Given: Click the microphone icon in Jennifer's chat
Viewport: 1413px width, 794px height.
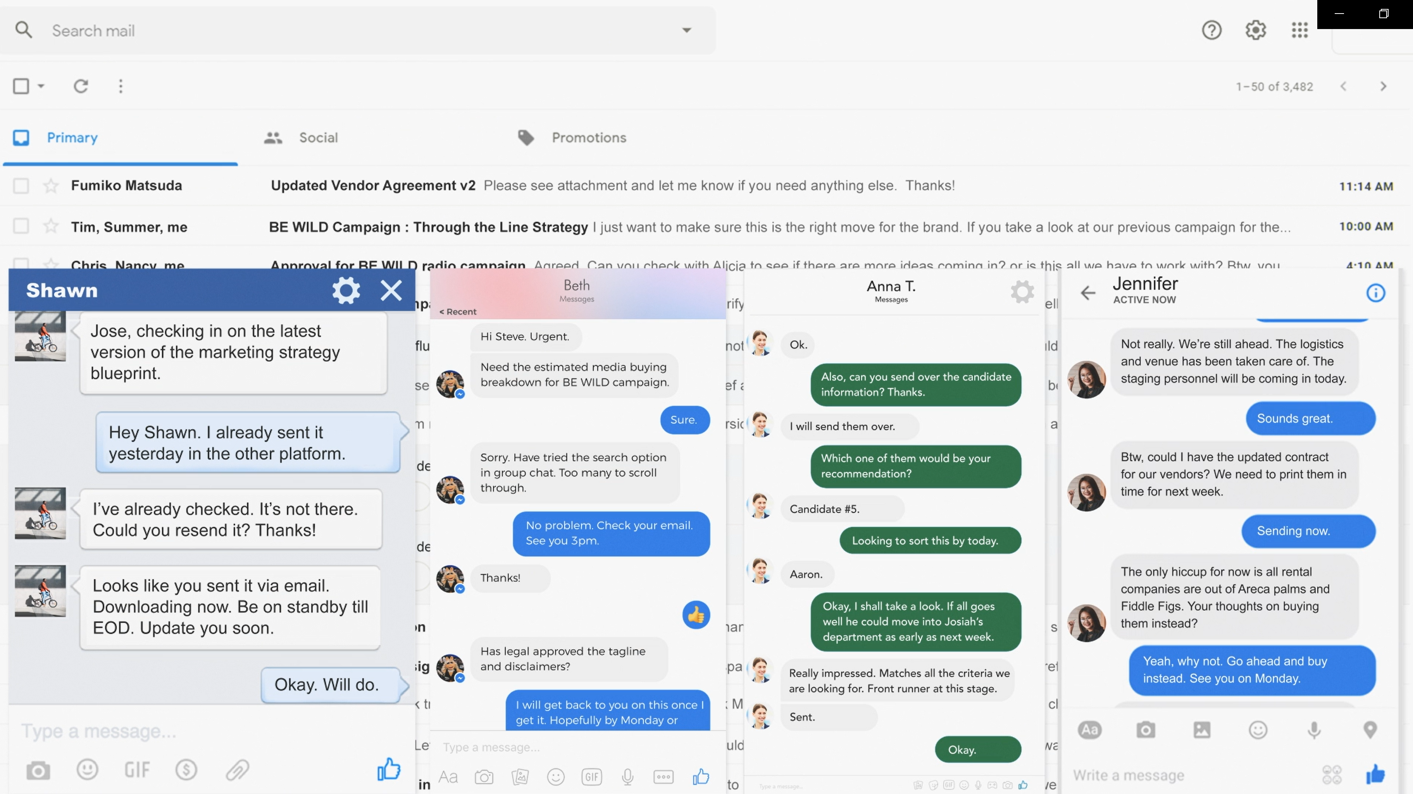Looking at the screenshot, I should [x=1314, y=730].
